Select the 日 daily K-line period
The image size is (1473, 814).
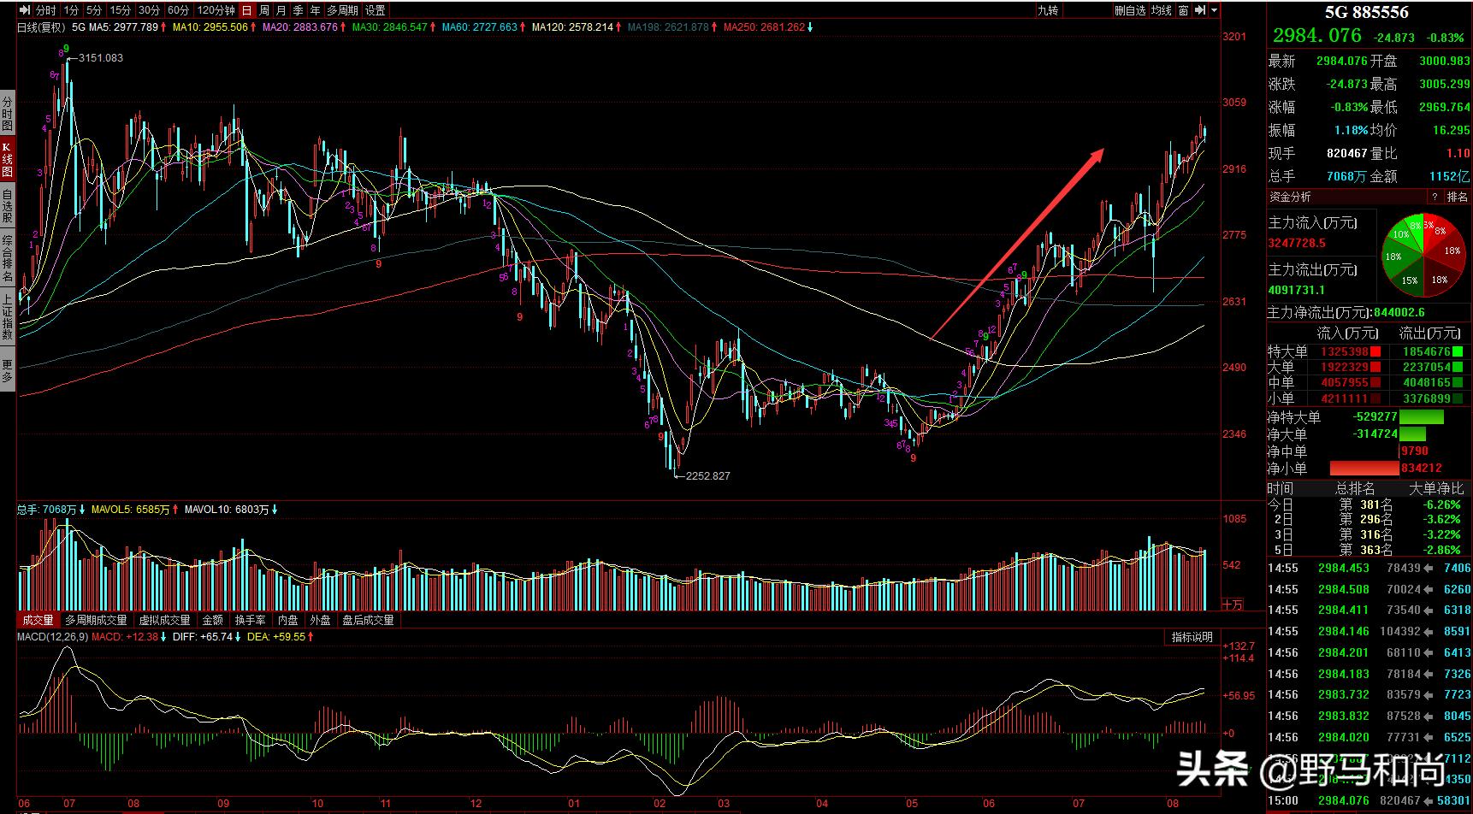pos(247,10)
